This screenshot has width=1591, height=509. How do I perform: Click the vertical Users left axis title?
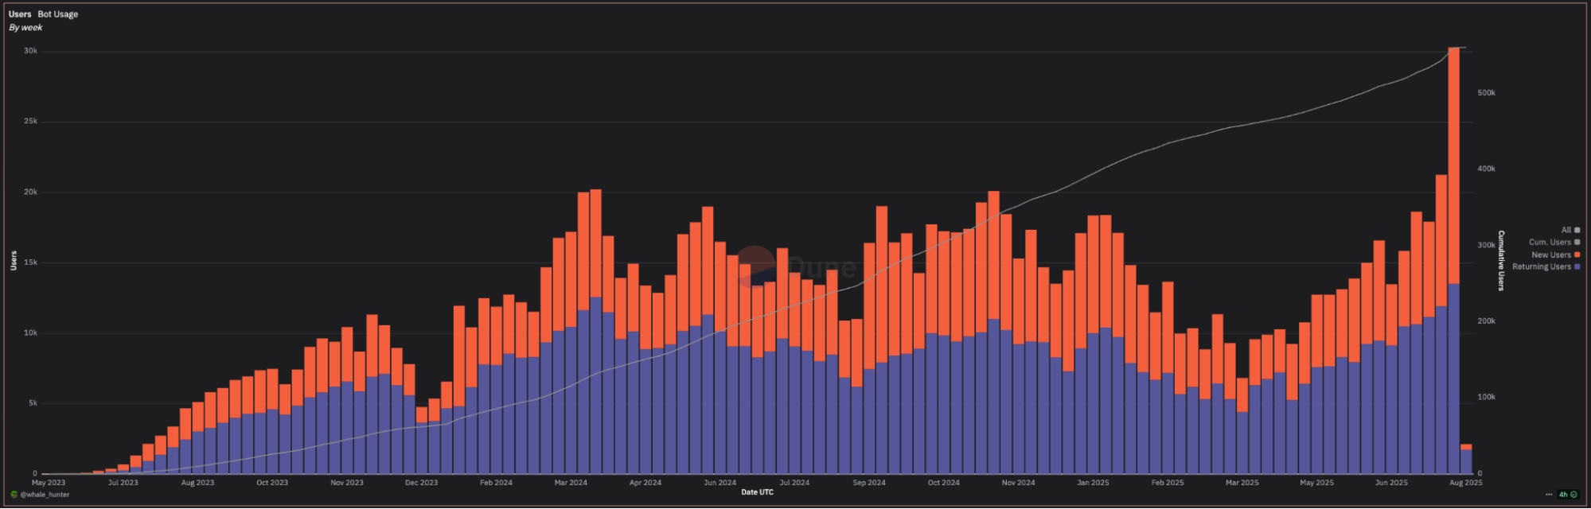pos(14,261)
